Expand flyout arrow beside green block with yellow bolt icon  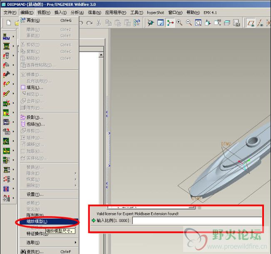[13, 103]
